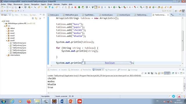Click the green Run button icon
This screenshot has width=186, height=104.
coord(114,7)
